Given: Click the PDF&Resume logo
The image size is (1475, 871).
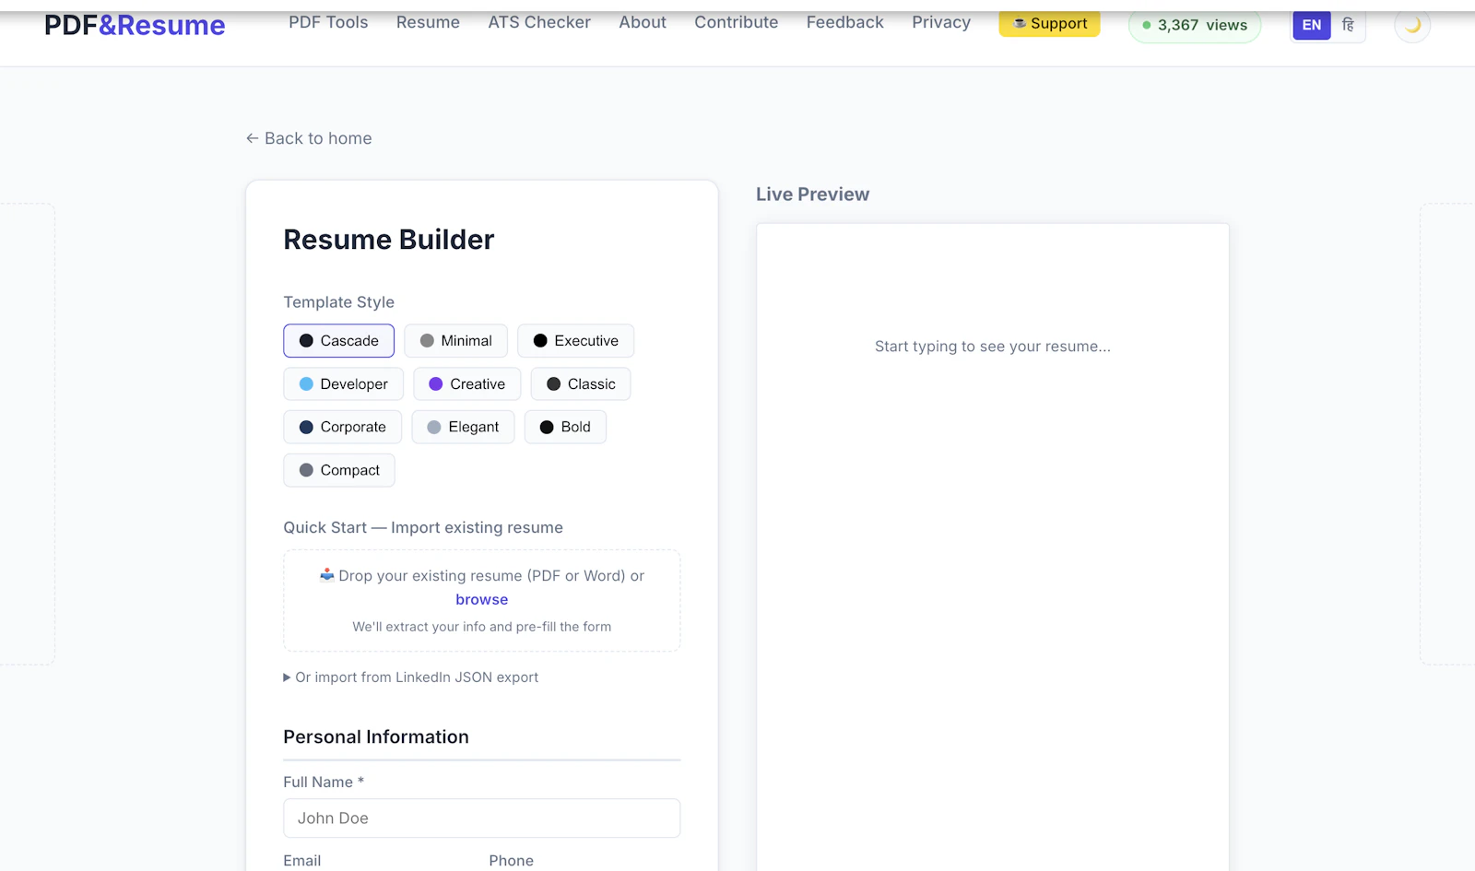Looking at the screenshot, I should coord(135,25).
